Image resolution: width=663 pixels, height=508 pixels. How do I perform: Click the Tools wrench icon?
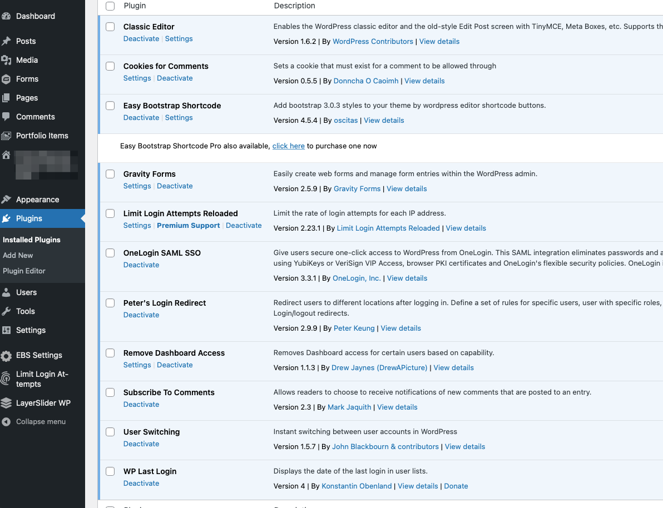6,311
